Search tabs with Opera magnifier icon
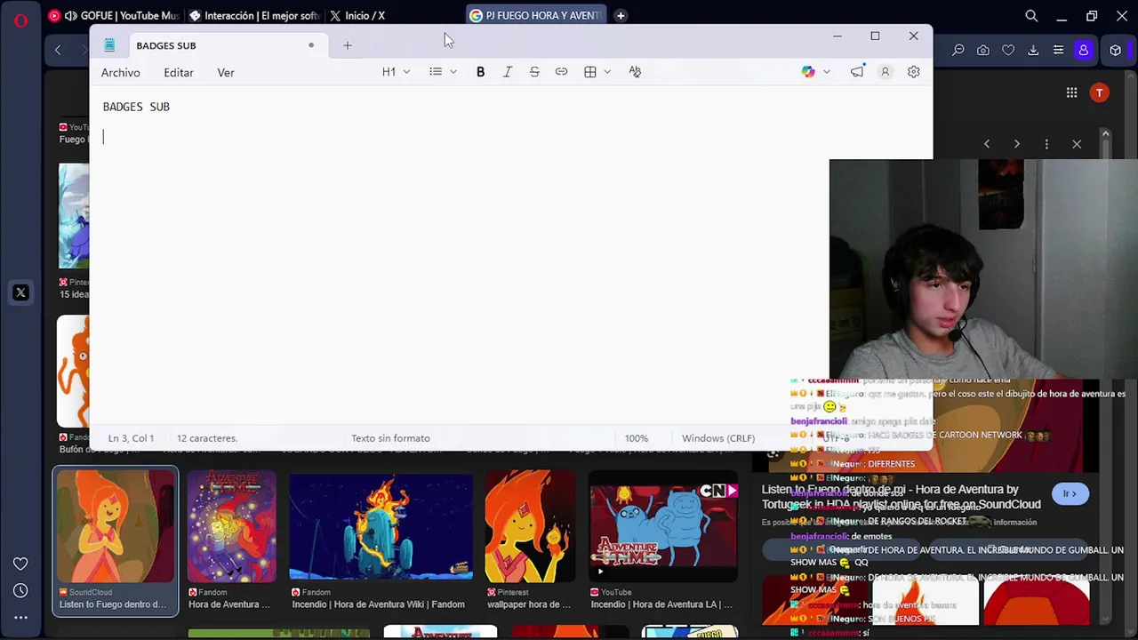Screen dimensions: 1138x640 point(1031,16)
